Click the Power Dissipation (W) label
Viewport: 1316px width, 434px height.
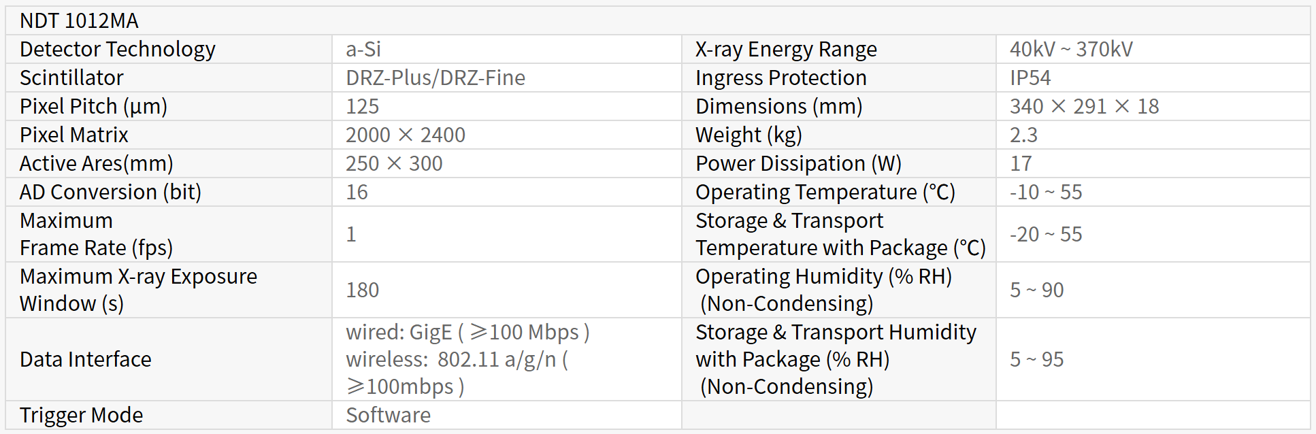(798, 164)
